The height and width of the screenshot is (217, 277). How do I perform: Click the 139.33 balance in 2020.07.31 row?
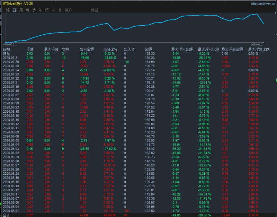tap(150, 58)
